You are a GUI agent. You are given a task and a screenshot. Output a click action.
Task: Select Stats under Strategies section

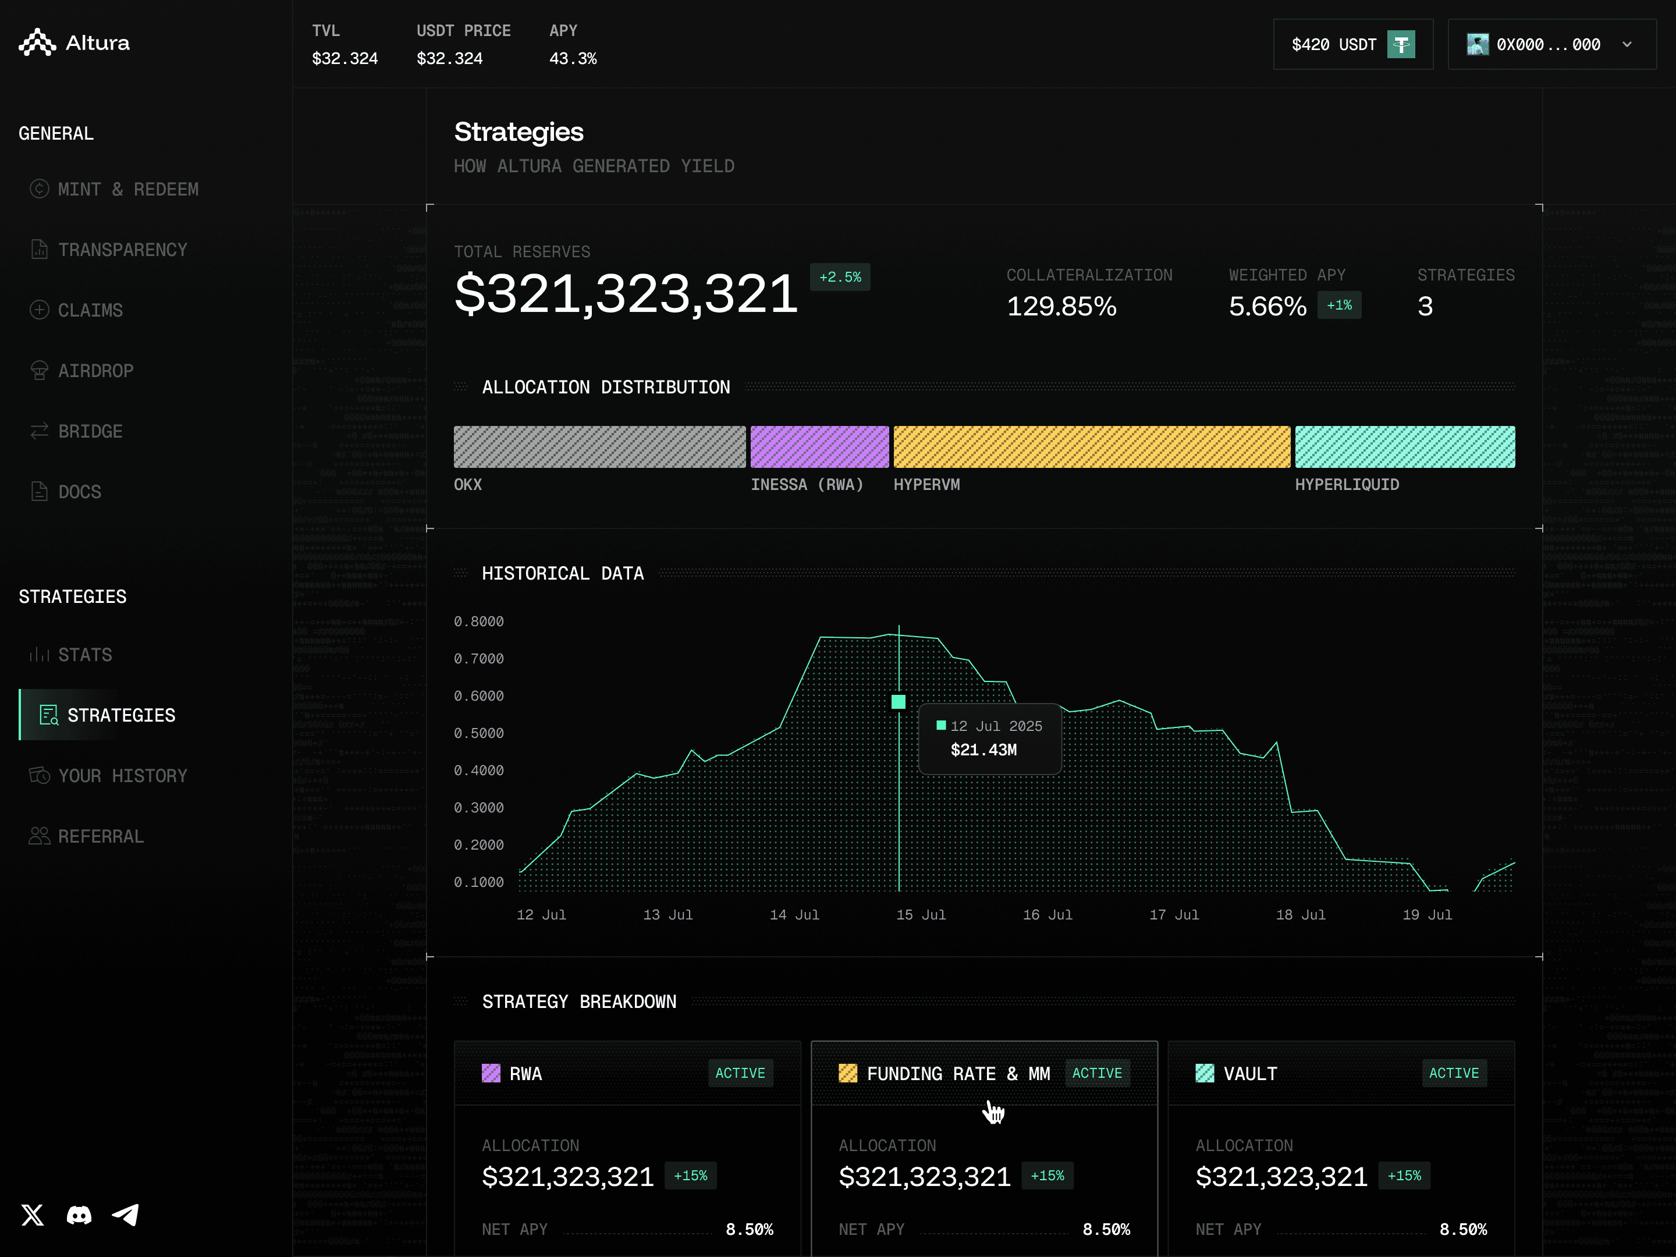(85, 655)
